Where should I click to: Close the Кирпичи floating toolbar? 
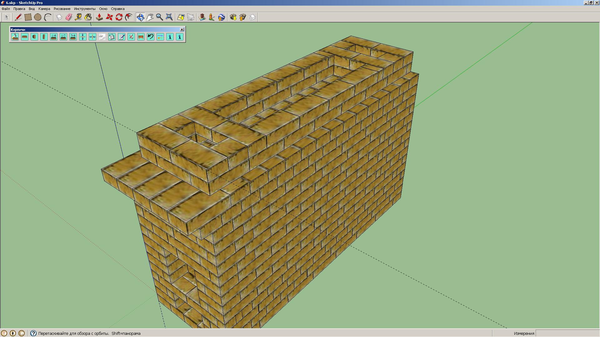coord(182,29)
